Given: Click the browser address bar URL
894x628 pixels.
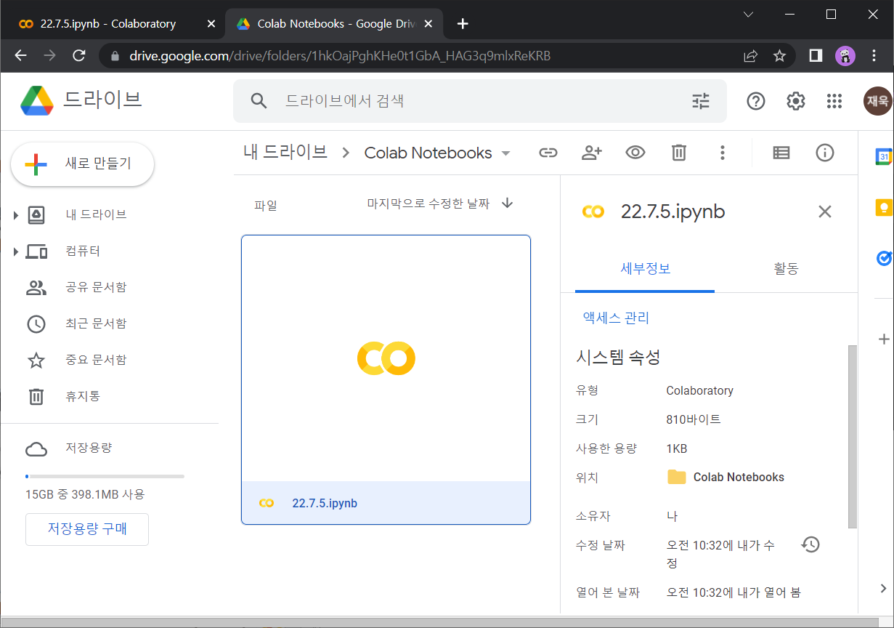Looking at the screenshot, I should (340, 56).
